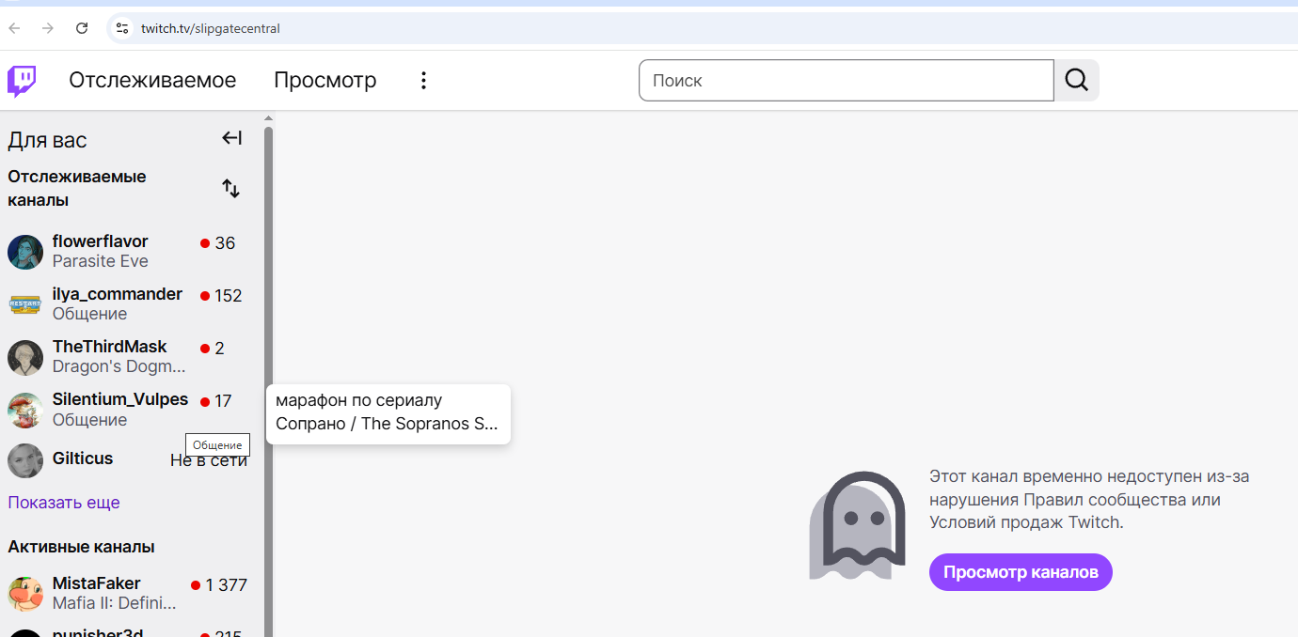Viewport: 1298px width, 637px height.
Task: Open flowerflavor channel avatar
Action: pos(25,252)
